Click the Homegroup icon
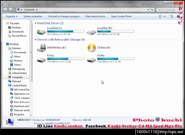 coord(10,69)
